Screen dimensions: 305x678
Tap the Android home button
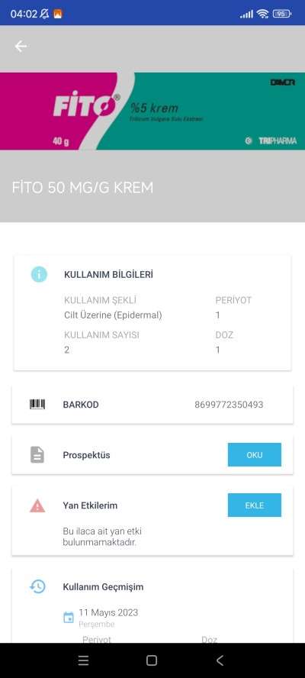click(152, 660)
